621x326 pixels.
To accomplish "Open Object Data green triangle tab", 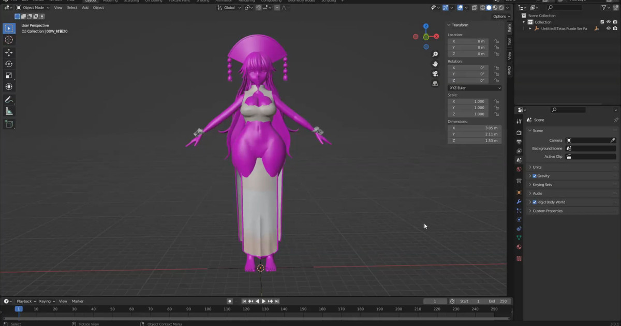I will coord(519,238).
